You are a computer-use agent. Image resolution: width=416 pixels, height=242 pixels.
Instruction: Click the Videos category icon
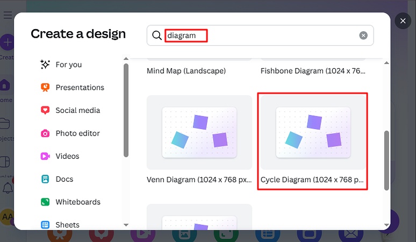(x=45, y=156)
